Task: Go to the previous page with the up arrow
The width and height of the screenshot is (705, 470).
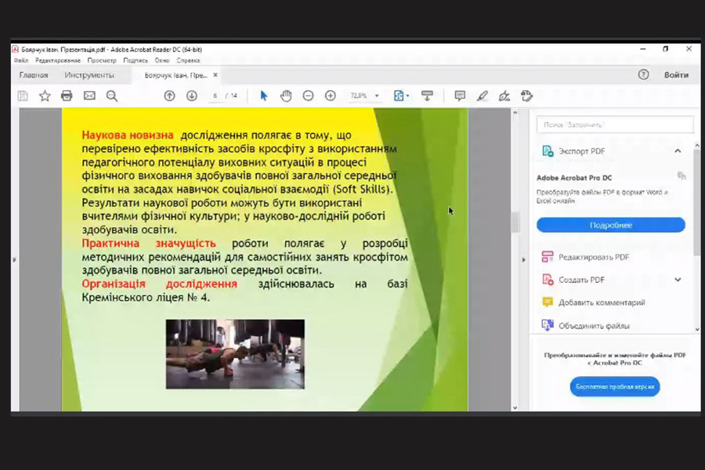Action: (169, 96)
